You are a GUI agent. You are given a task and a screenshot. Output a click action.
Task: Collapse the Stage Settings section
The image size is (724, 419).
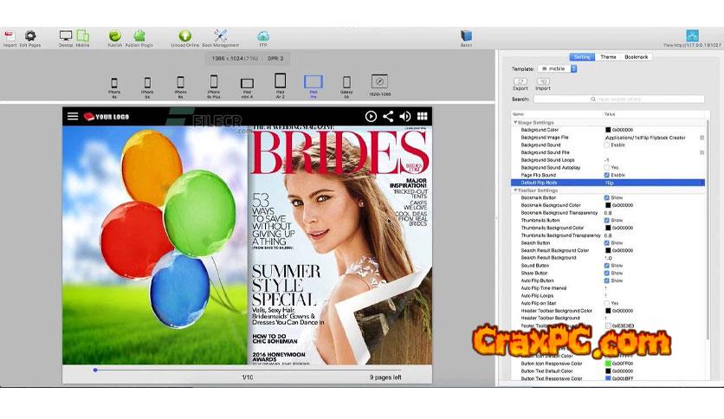[x=514, y=122]
